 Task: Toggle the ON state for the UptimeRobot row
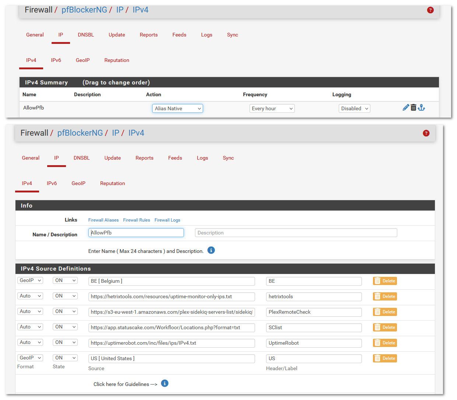tap(65, 342)
